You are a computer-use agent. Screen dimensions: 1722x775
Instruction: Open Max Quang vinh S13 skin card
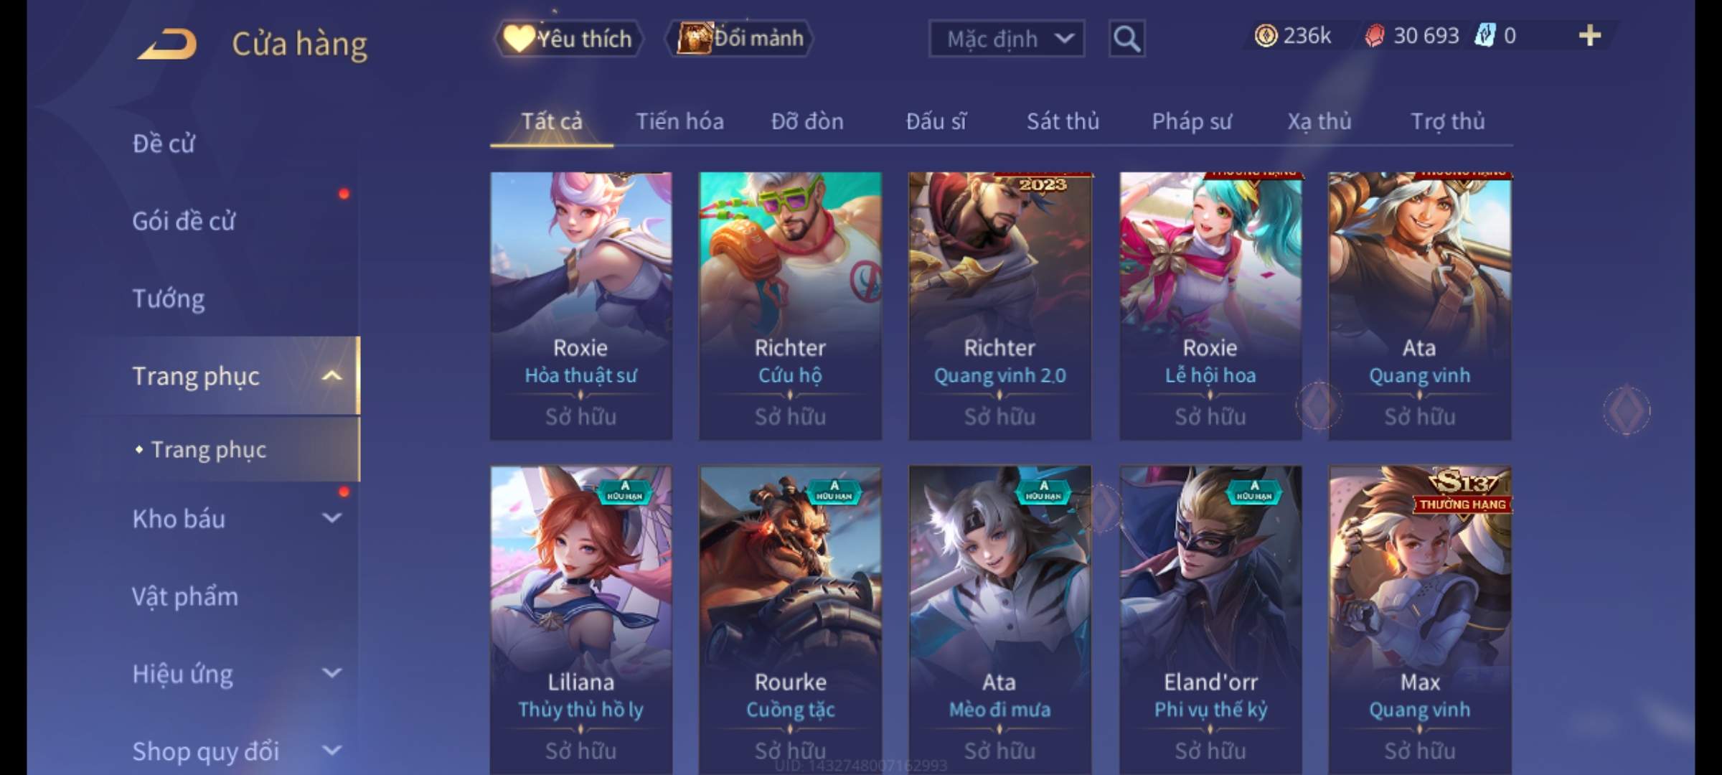coord(1419,620)
